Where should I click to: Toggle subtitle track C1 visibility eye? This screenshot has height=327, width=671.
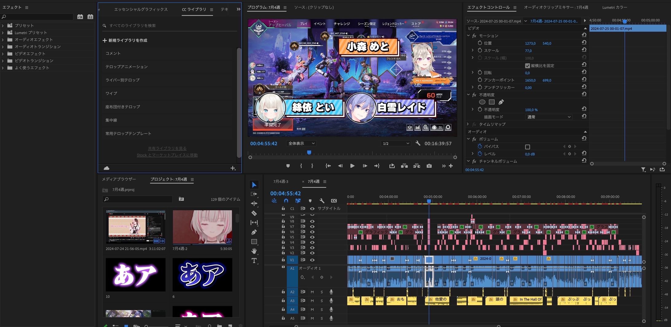coord(312,209)
